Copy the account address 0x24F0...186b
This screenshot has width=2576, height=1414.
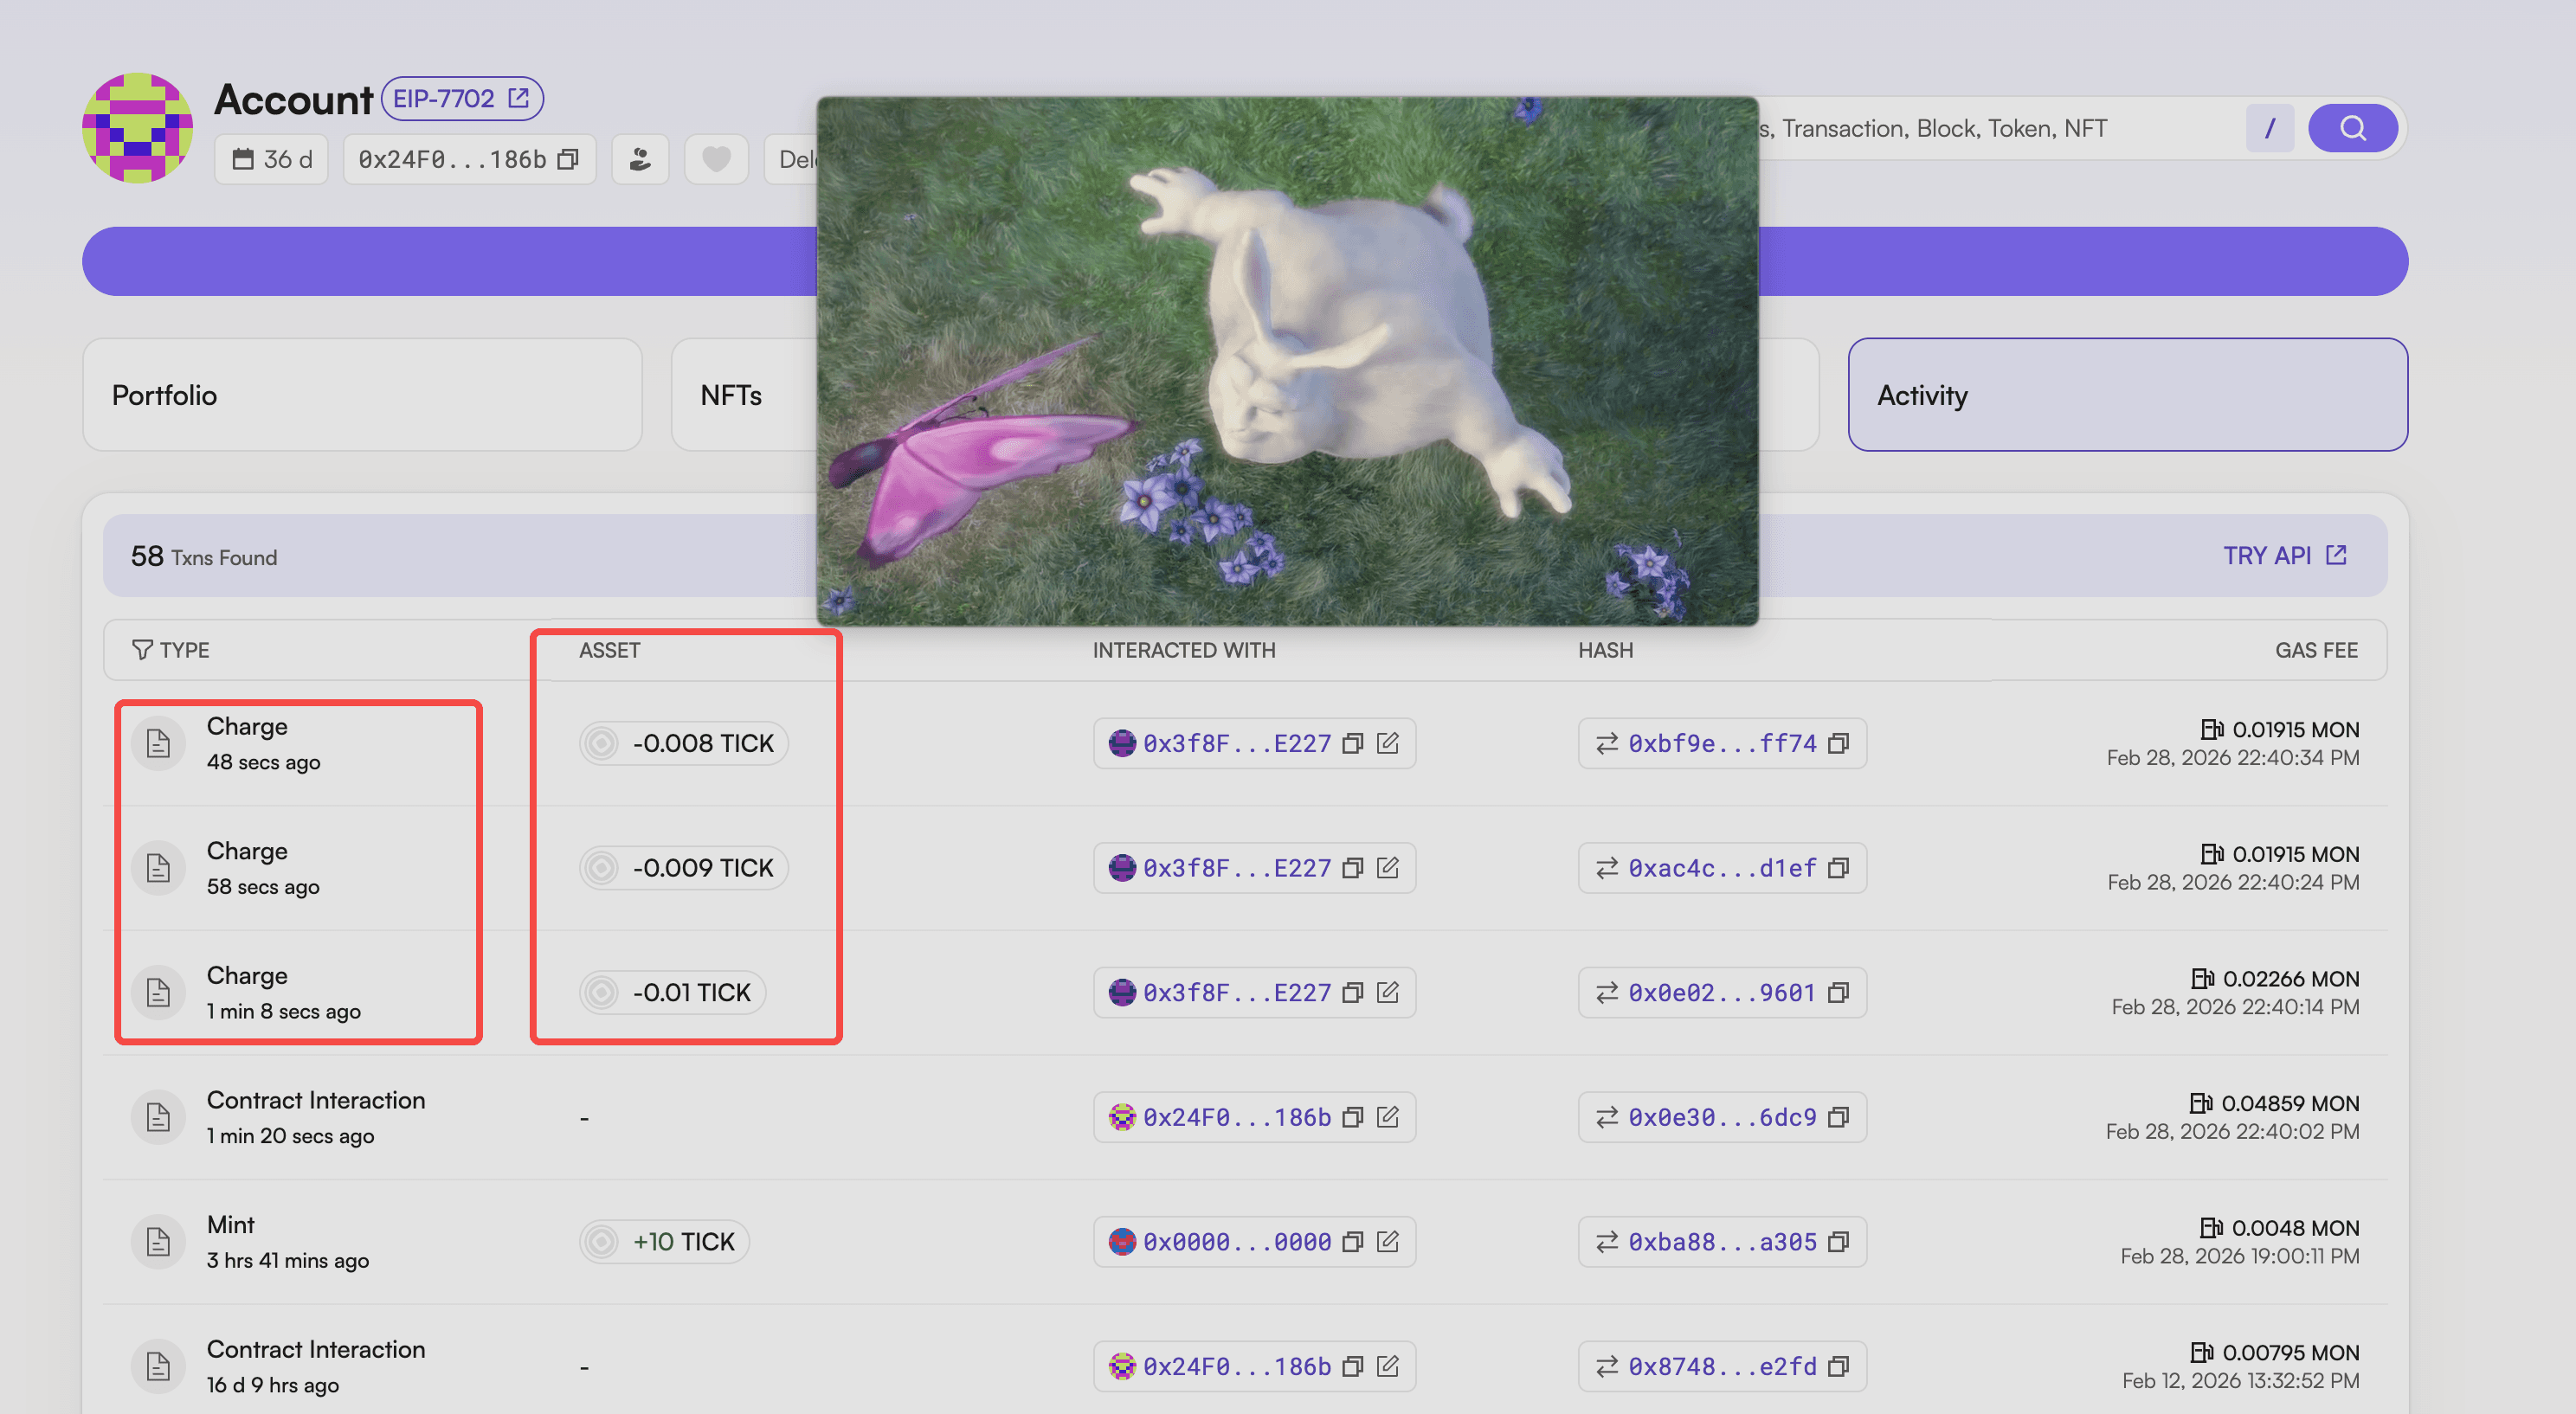568,159
